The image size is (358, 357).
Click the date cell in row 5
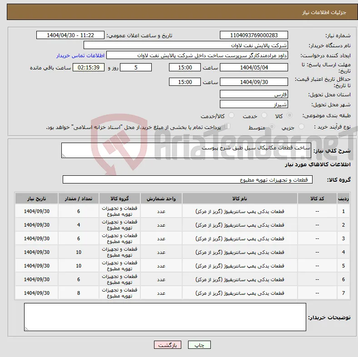[x=36, y=266]
